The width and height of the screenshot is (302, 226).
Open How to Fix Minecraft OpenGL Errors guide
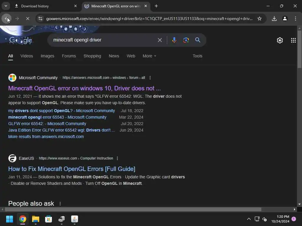pos(72,169)
